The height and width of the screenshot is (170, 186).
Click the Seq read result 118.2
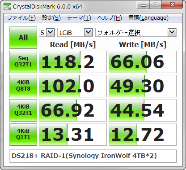[73, 62]
